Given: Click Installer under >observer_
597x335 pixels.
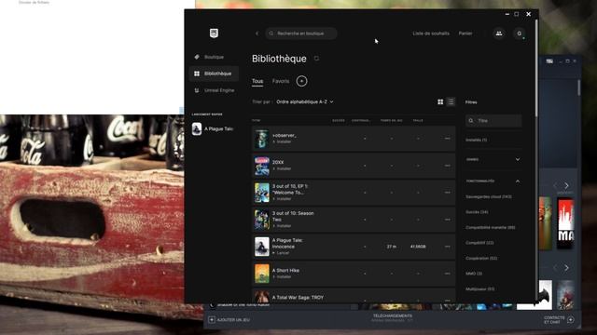Looking at the screenshot, I should (x=282, y=141).
